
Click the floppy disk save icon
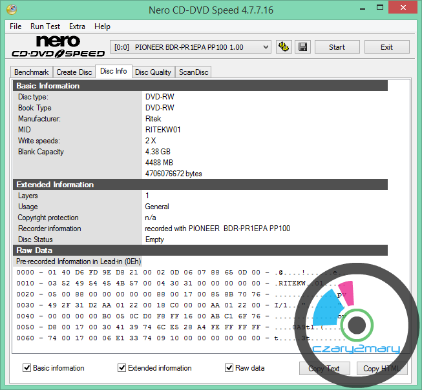point(302,47)
